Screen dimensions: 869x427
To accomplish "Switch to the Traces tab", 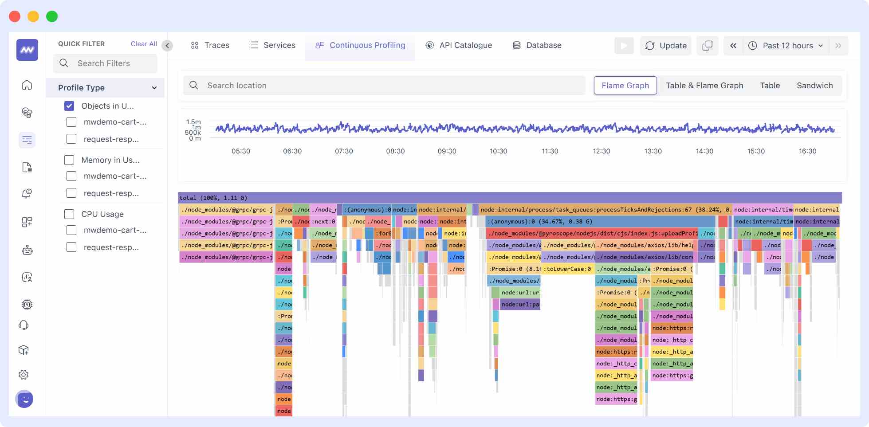I will [210, 45].
